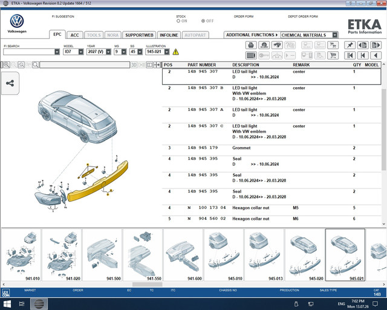Click the share icon over the illustration

[10, 84]
